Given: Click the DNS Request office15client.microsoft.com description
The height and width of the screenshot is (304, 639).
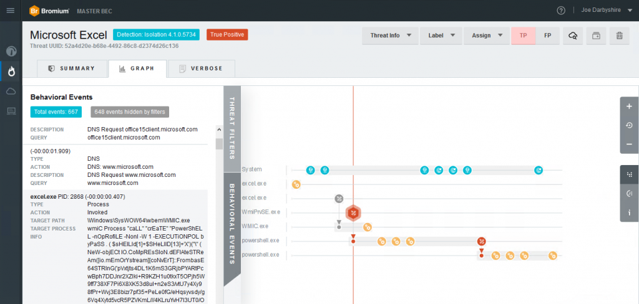Looking at the screenshot, I should click(142, 130).
